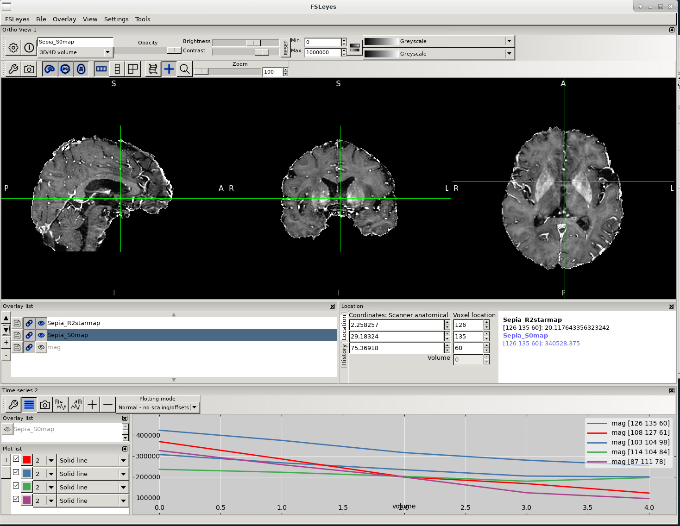Uncheck the red plot series checkbox
The image size is (680, 526).
[x=16, y=459]
